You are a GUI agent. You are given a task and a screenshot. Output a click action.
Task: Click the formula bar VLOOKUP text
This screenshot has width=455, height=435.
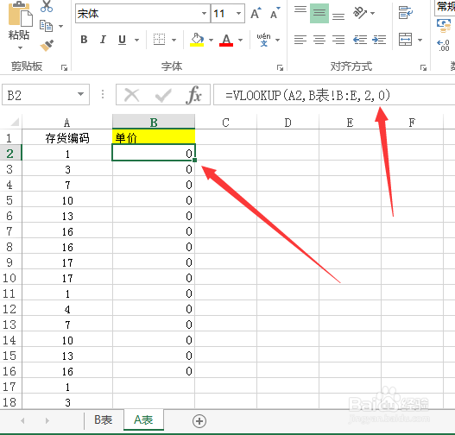click(x=307, y=95)
